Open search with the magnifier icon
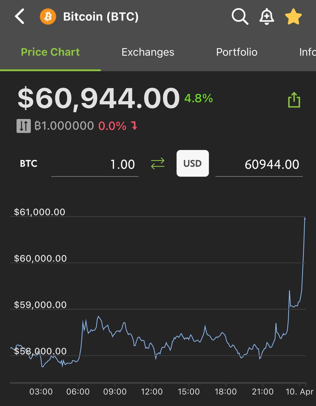This screenshot has height=406, width=316. [240, 17]
